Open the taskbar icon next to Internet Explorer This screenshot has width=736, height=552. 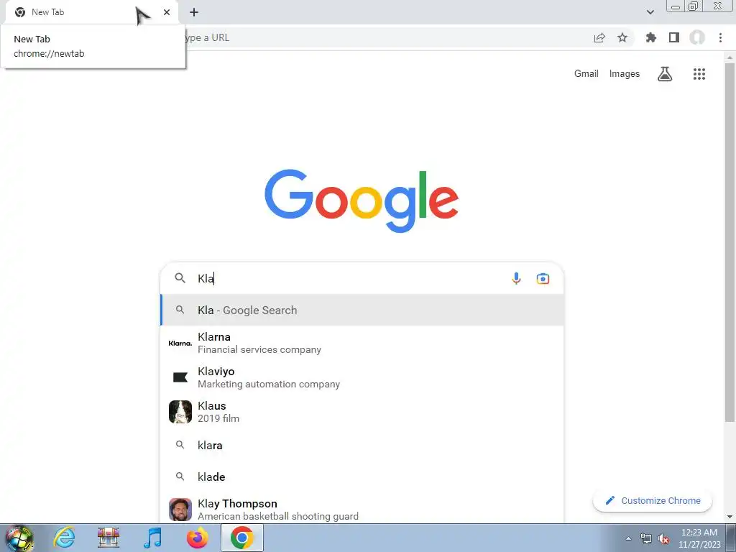coord(109,538)
